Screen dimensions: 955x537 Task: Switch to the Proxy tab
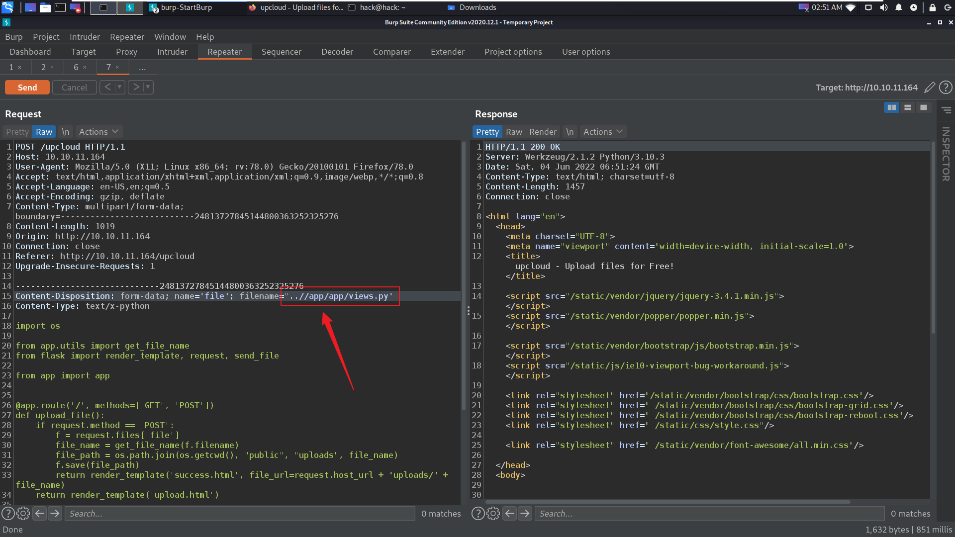tap(126, 52)
